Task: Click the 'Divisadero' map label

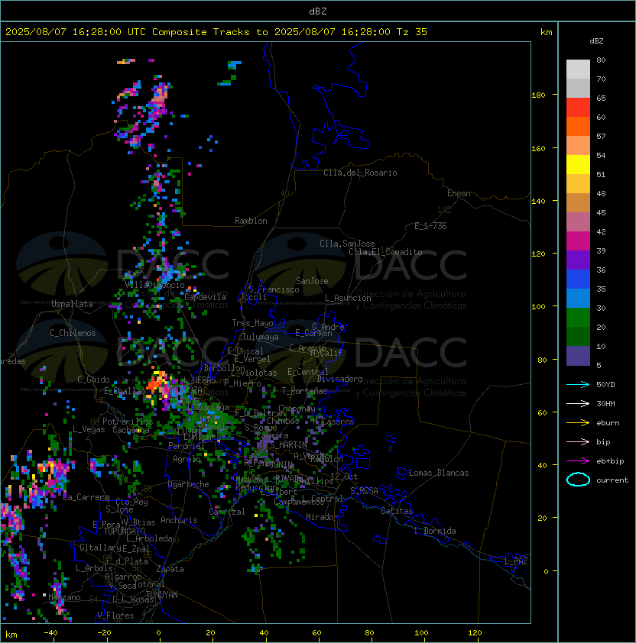Action: point(339,379)
